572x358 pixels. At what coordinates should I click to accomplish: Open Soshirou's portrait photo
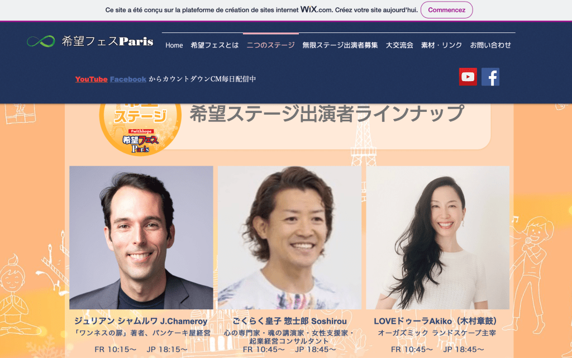coord(289,237)
